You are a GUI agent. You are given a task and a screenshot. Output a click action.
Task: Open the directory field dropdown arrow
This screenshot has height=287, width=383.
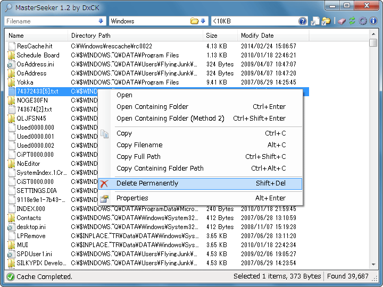click(x=203, y=21)
